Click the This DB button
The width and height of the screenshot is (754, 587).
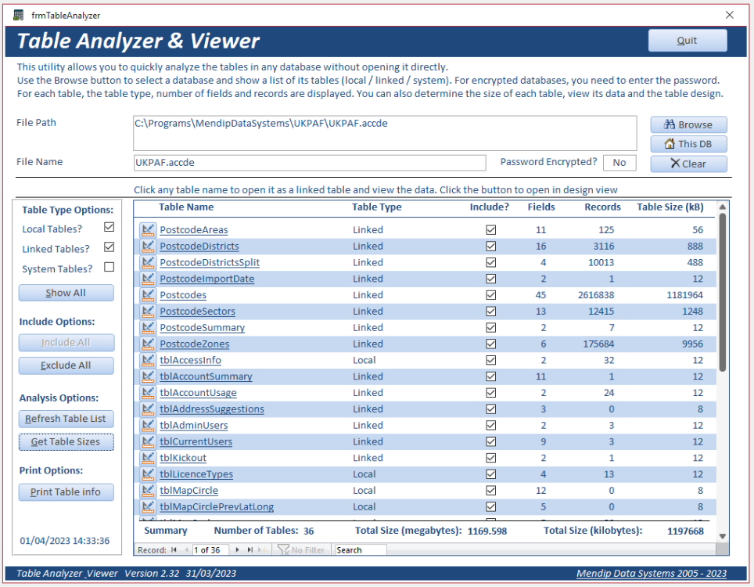pyautogui.click(x=688, y=144)
